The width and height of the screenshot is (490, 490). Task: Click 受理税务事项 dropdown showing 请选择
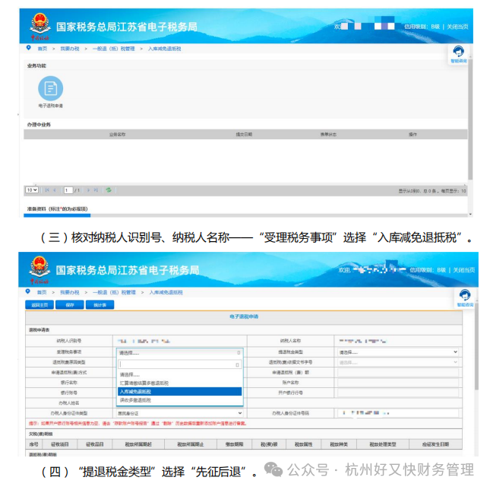click(x=180, y=352)
